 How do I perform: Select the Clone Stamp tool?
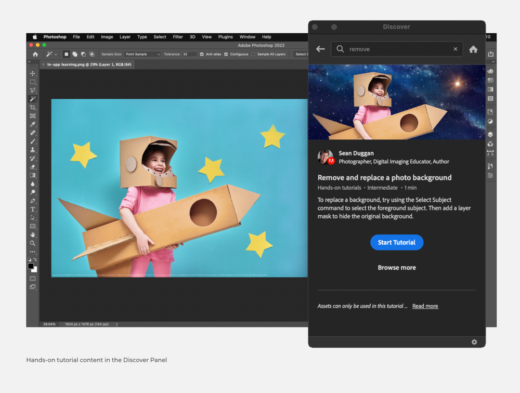point(32,150)
